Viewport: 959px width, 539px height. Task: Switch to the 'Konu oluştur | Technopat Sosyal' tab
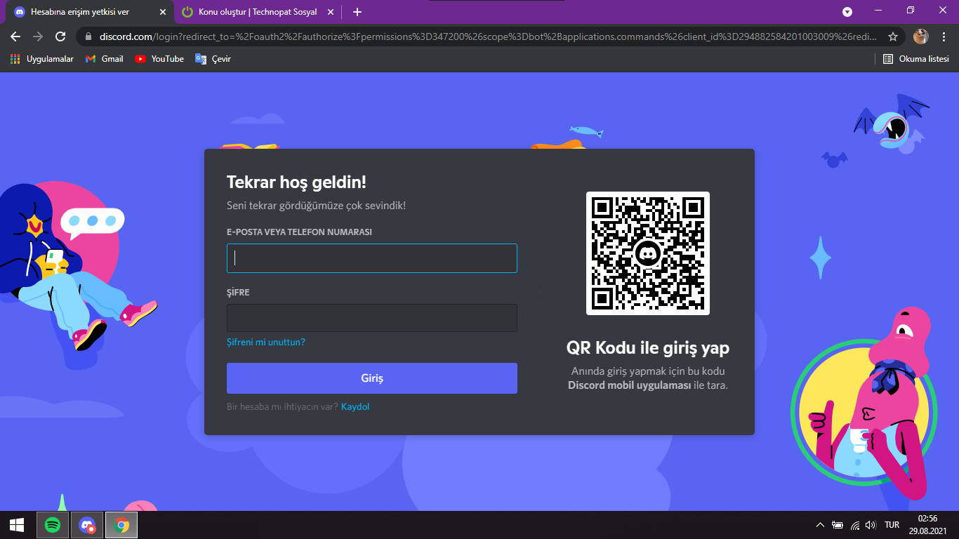click(258, 12)
